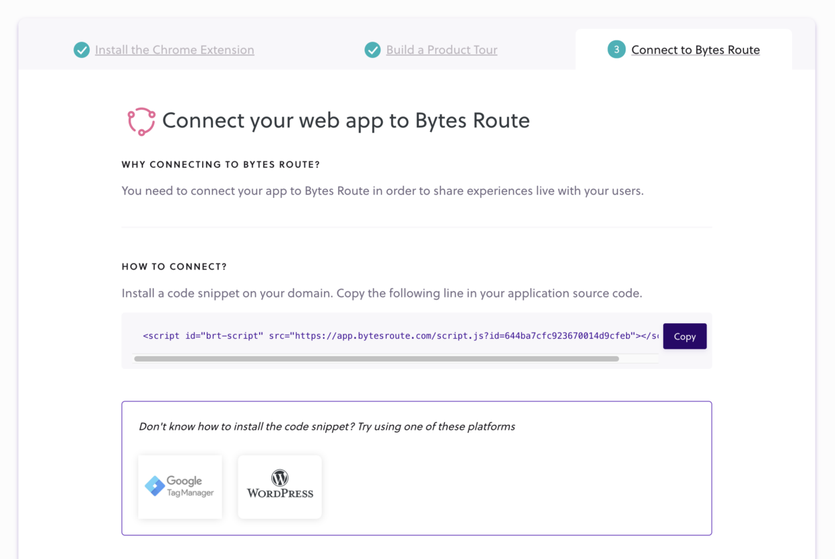Click the Google Tag Manager platform tile
835x559 pixels.
(179, 486)
